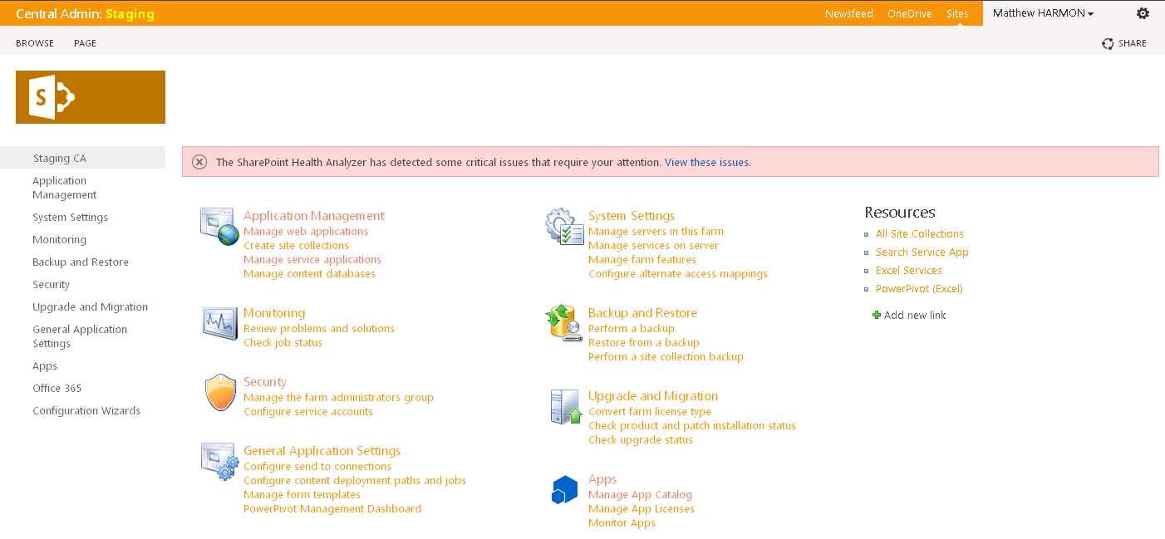1165x539 pixels.
Task: Open Apps in left navigation
Action: [45, 366]
